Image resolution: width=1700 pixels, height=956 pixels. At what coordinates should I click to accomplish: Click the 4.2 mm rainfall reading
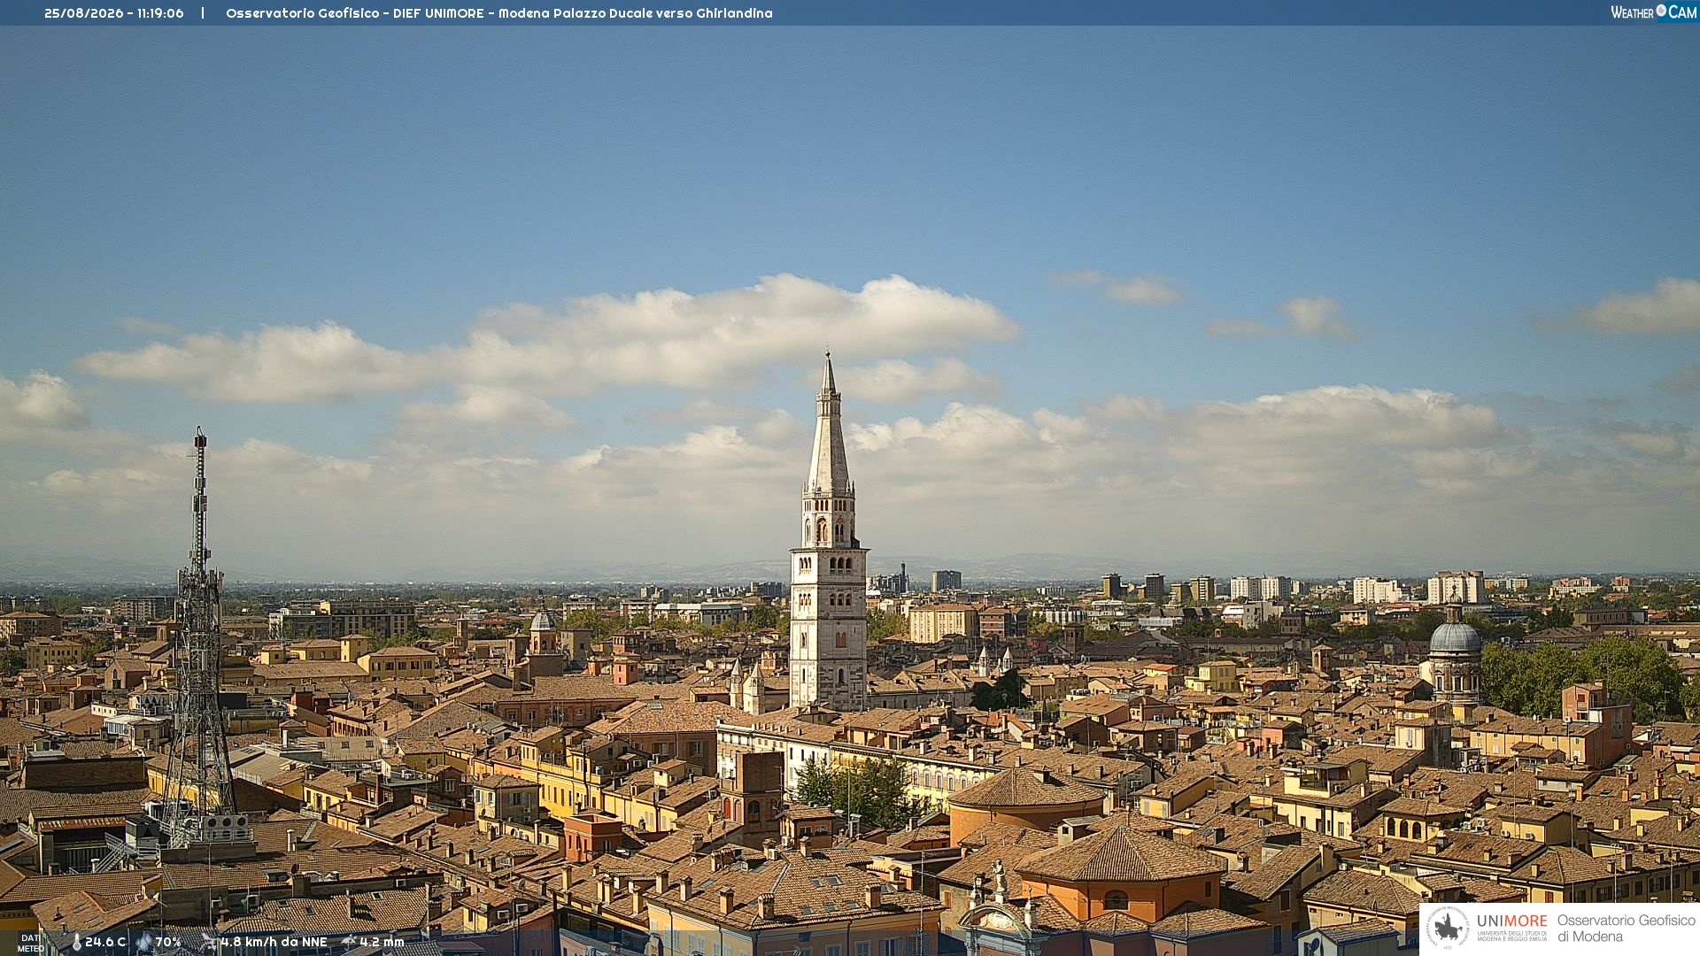(382, 943)
